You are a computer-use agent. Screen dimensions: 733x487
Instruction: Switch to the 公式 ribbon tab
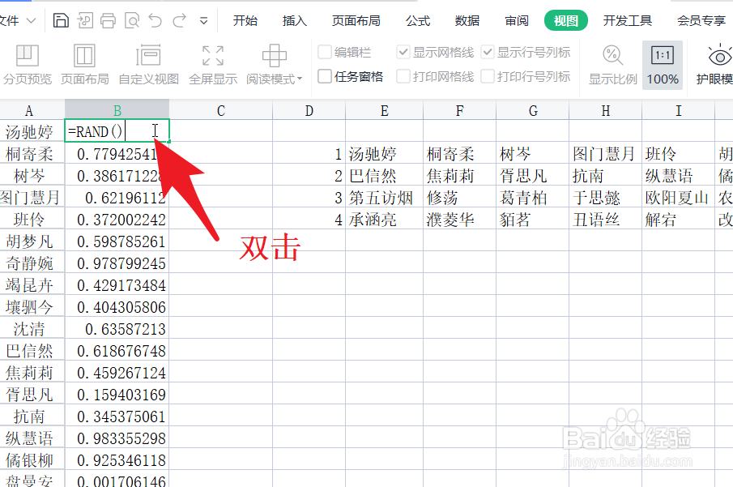click(x=417, y=20)
